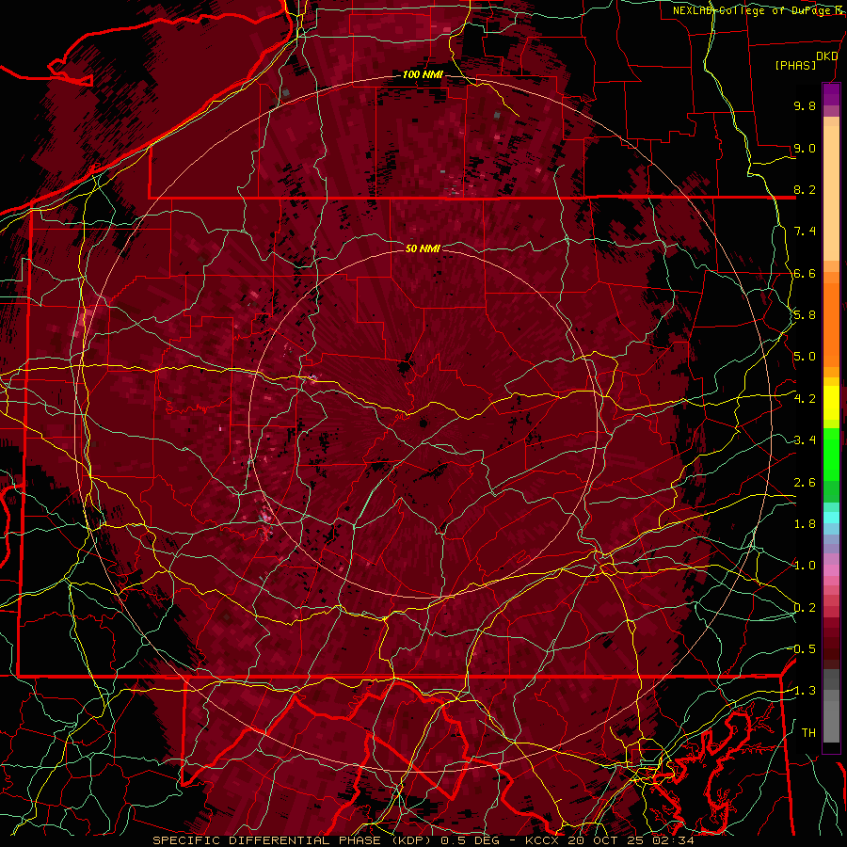This screenshot has width=847, height=847.
Task: Click the "DKD" product code label
Action: click(826, 56)
